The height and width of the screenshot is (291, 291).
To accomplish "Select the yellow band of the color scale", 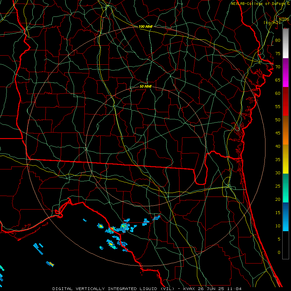I will tap(286, 159).
